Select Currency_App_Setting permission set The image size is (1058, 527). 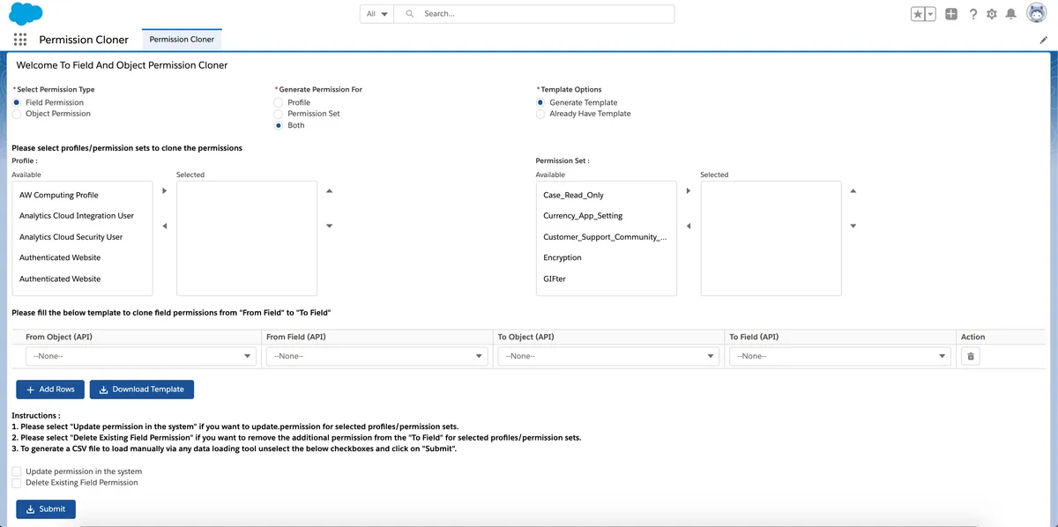point(606,216)
